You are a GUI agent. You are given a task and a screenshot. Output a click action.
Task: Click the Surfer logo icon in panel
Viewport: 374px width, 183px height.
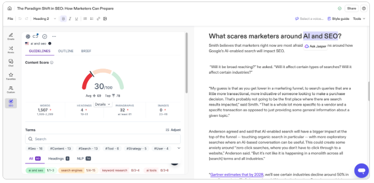tap(28, 37)
